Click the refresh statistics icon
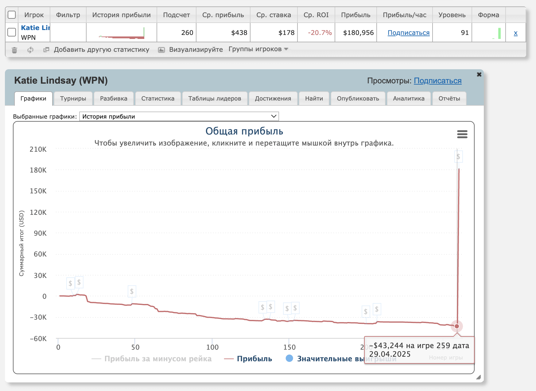The image size is (536, 391). pos(30,50)
